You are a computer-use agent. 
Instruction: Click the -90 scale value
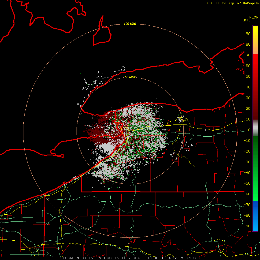tap(247, 226)
